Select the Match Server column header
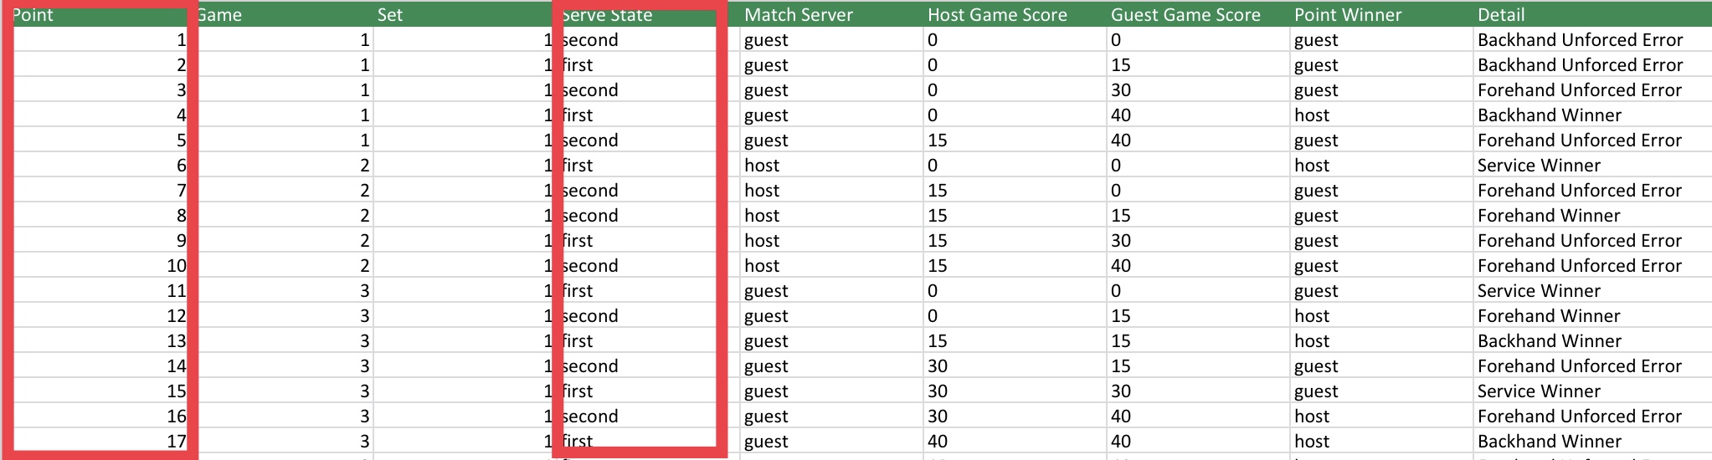Screen dimensions: 1712x460 coord(831,14)
